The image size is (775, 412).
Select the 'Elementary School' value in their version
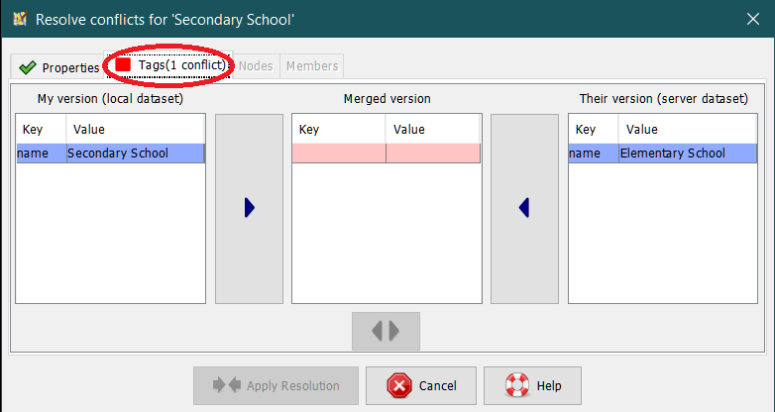687,154
